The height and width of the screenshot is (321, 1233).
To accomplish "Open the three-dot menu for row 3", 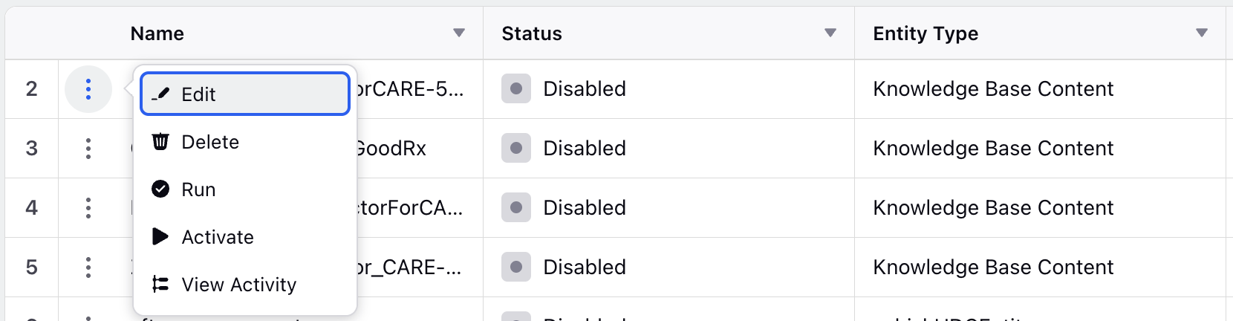I will tap(88, 149).
